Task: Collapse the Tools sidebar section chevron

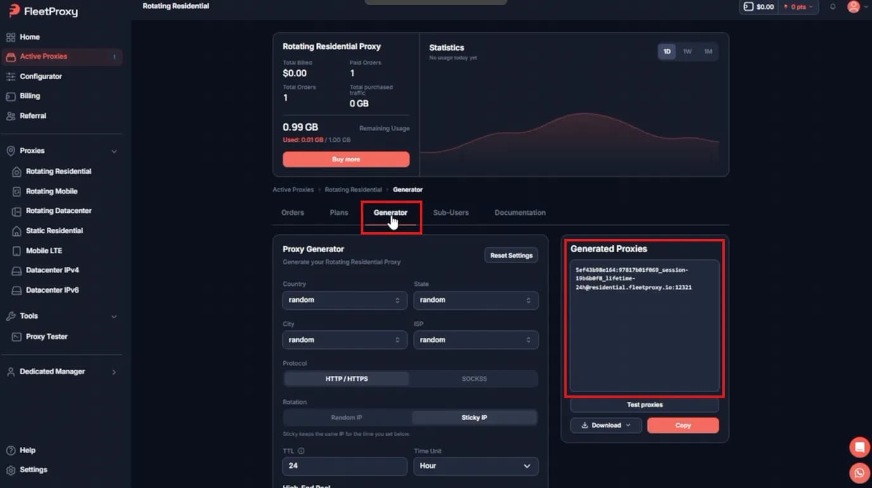Action: point(114,316)
